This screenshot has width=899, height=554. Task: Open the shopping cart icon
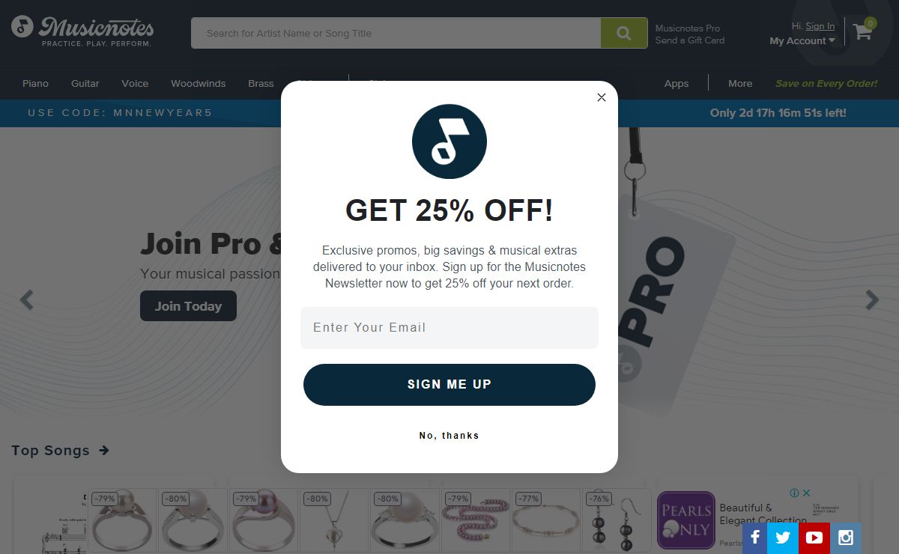863,31
